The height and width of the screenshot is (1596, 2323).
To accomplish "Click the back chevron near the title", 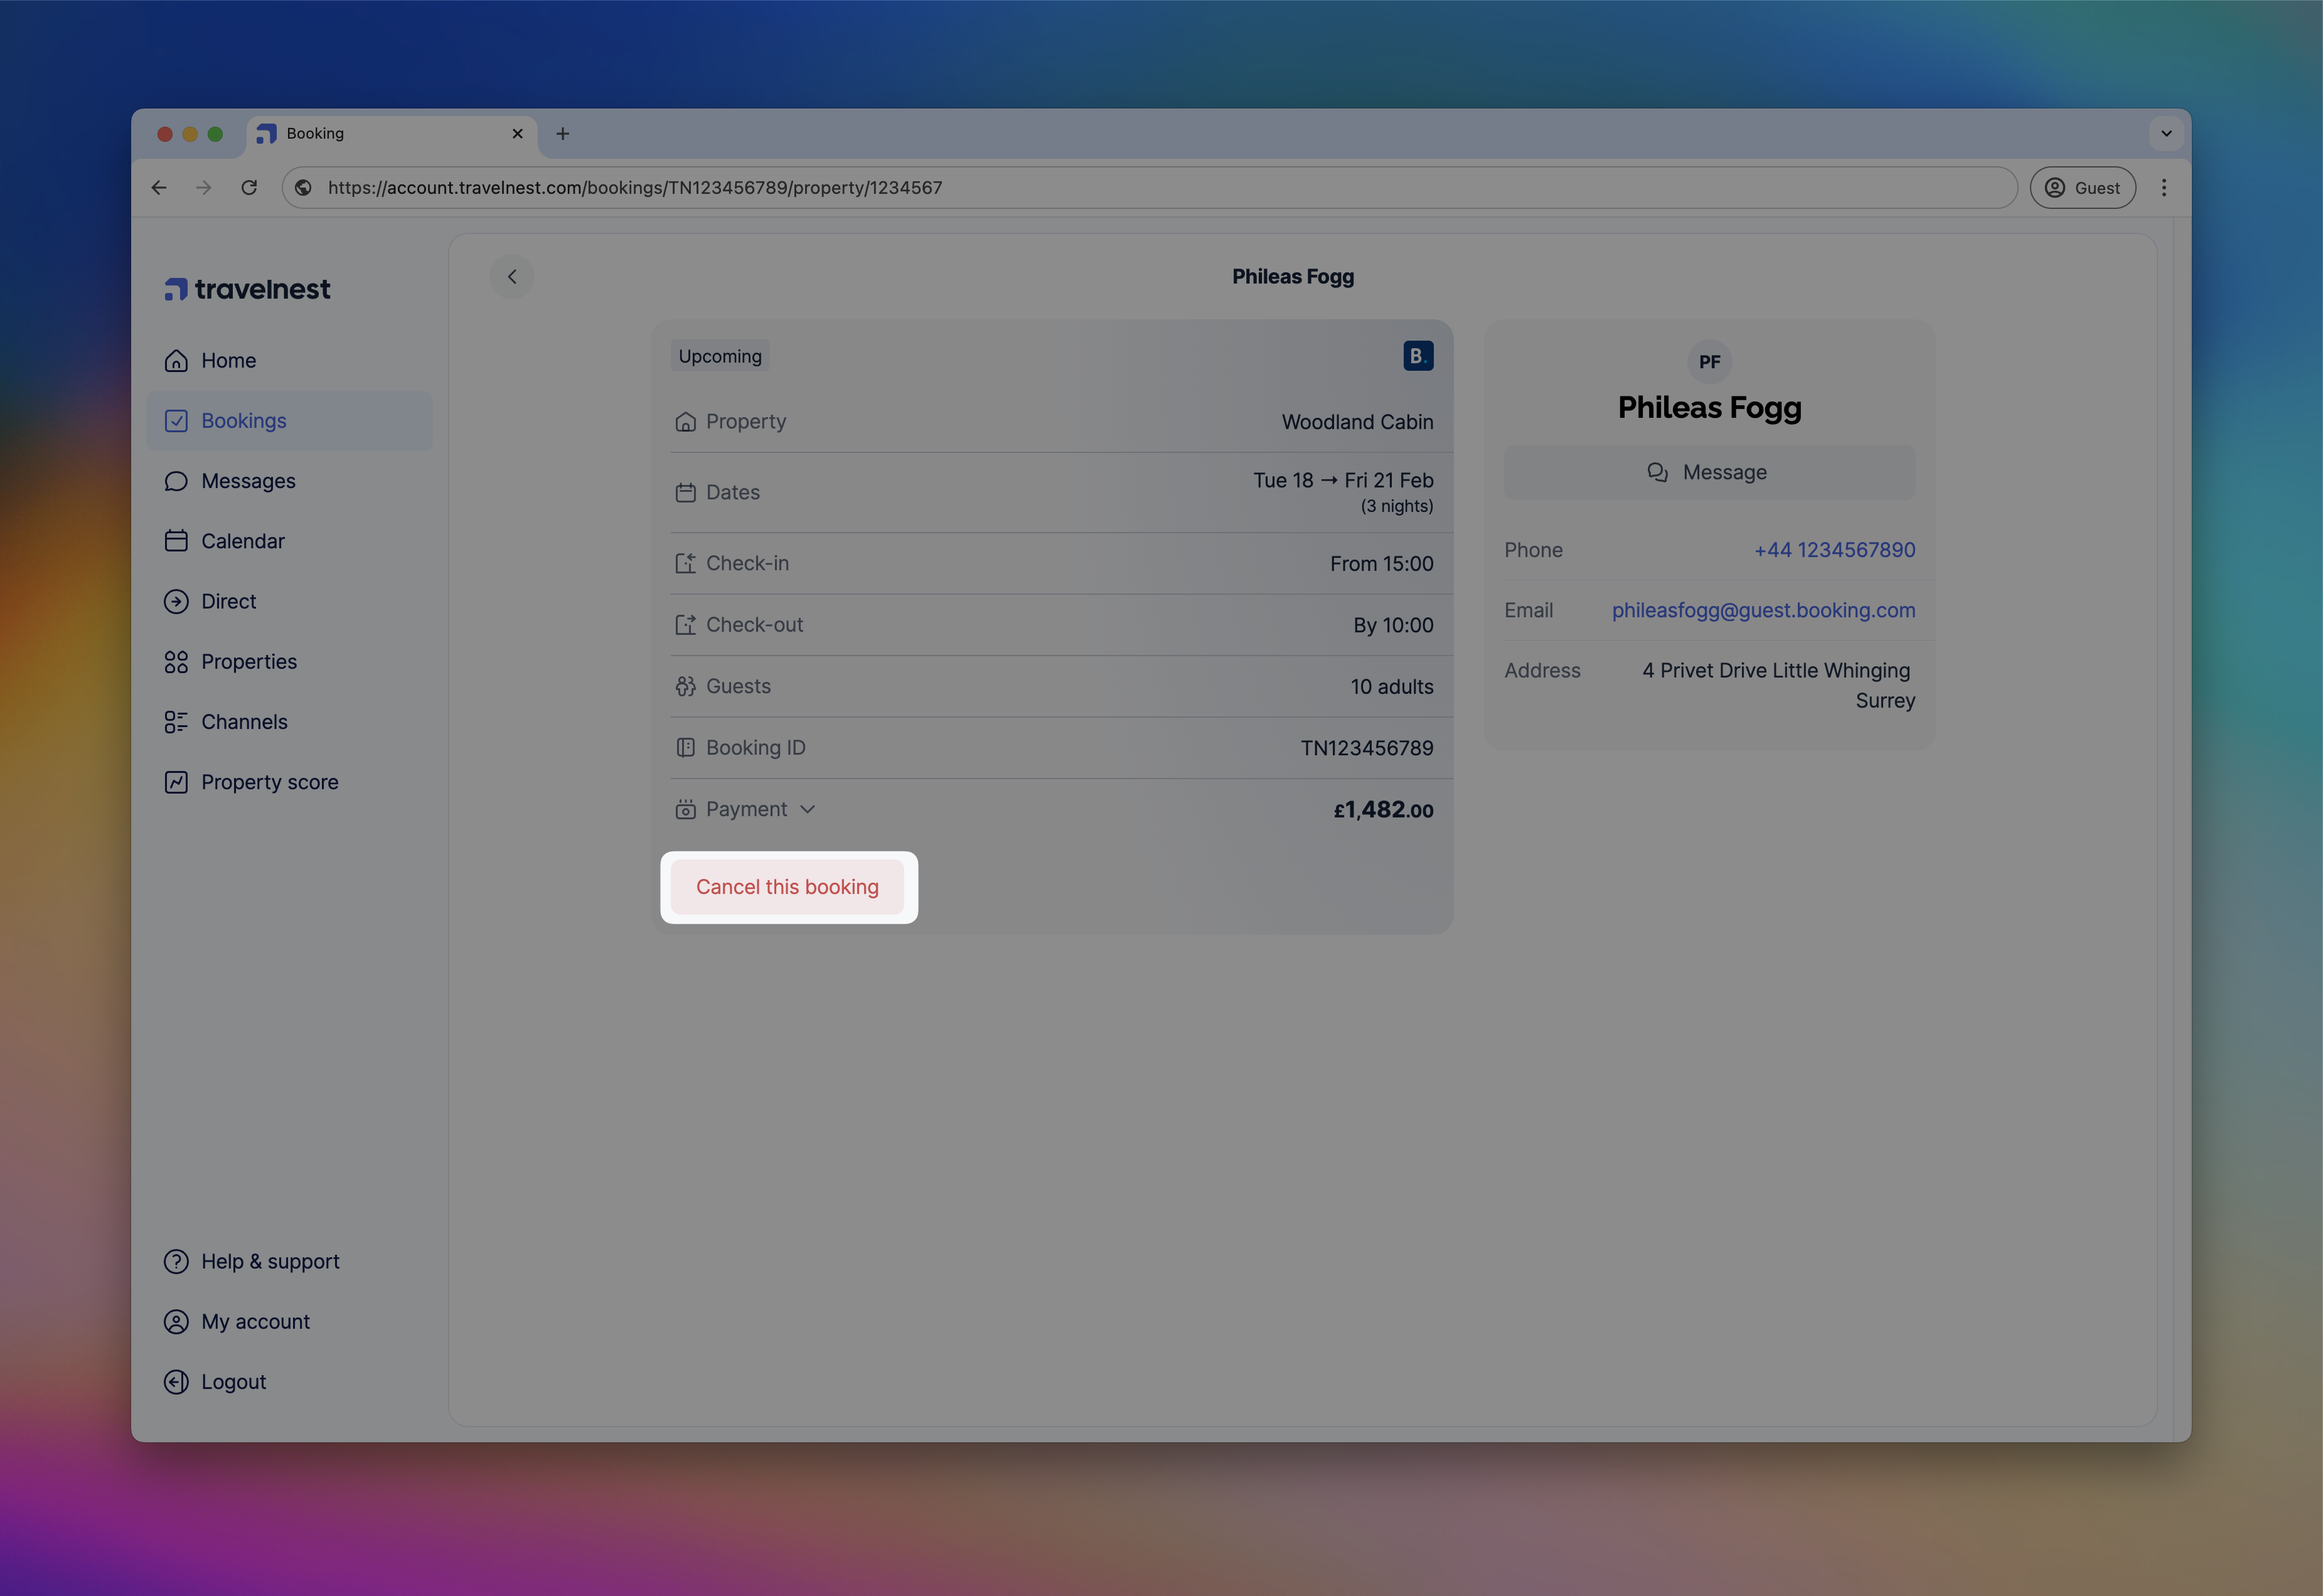I will click(512, 277).
